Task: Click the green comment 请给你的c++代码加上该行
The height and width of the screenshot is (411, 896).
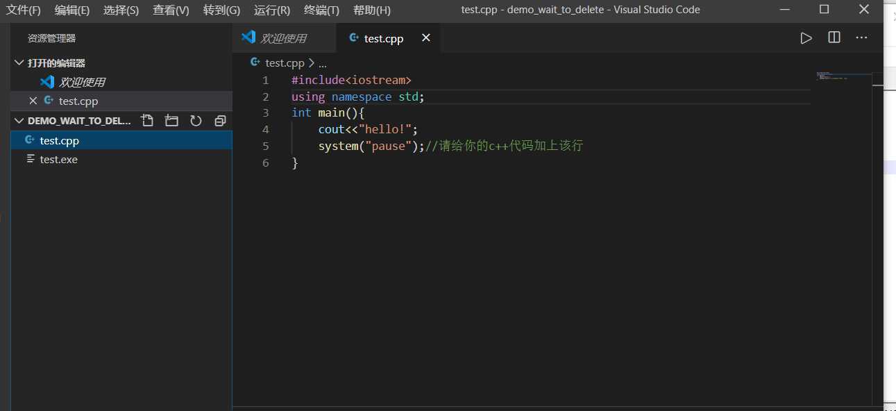Action: [x=504, y=146]
